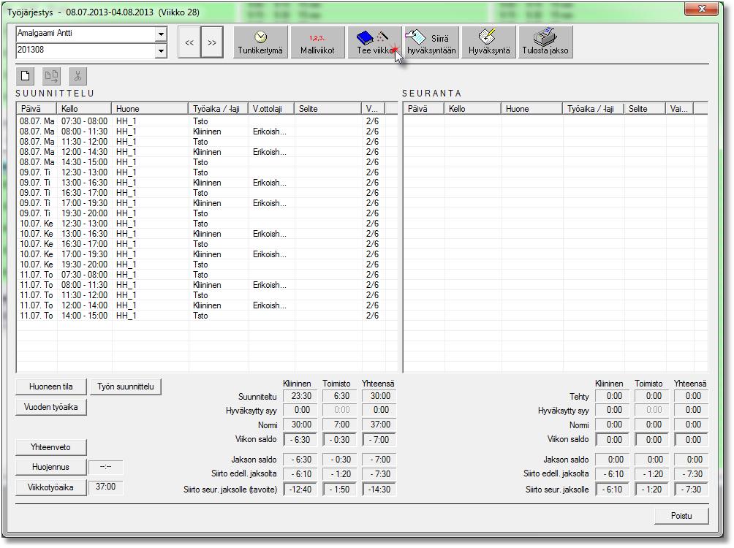Select row 11.07. To 12:00 - 14:00

[x=207, y=305]
